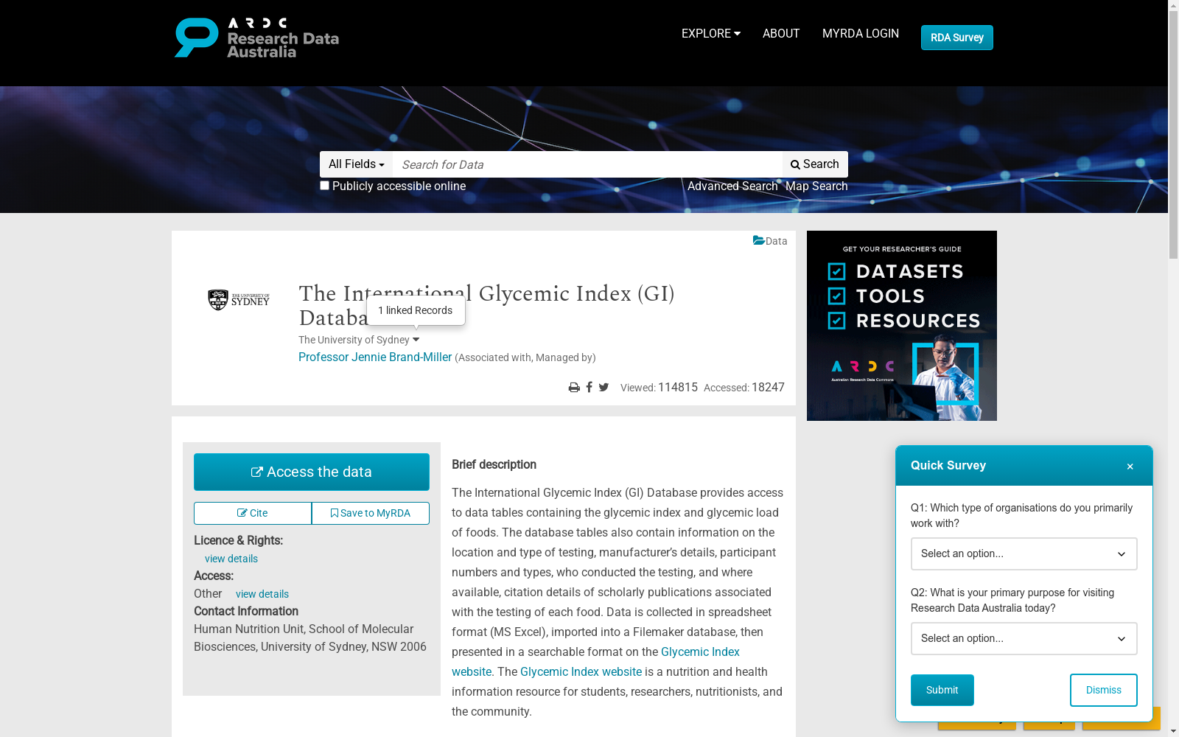Open Map Search

click(x=816, y=186)
